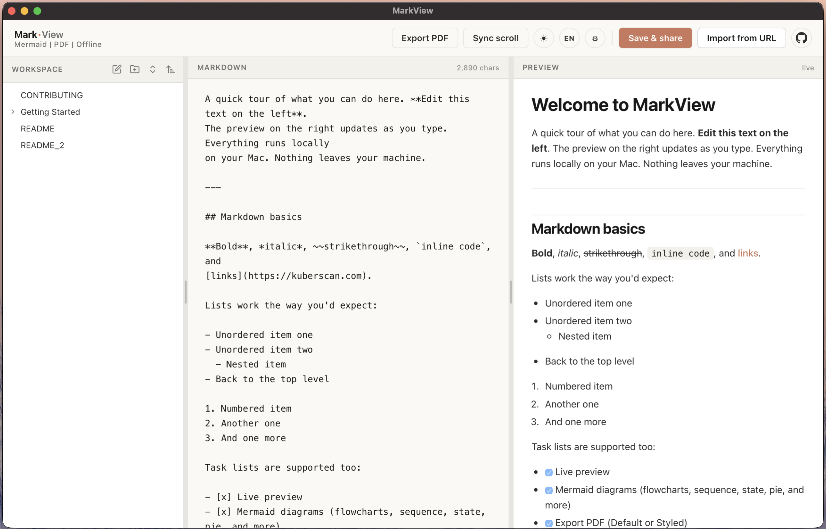Click the sort order icon in Workspace

(170, 69)
